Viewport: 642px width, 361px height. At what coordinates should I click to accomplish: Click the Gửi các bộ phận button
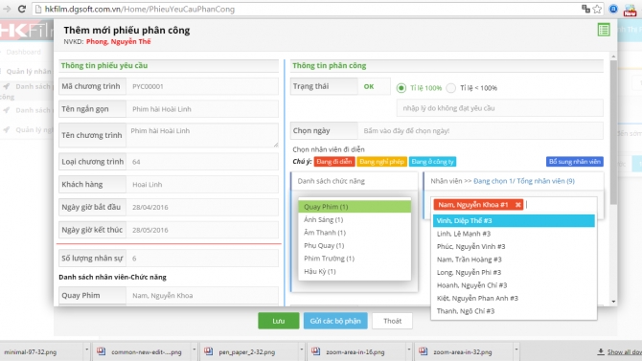[335, 321]
